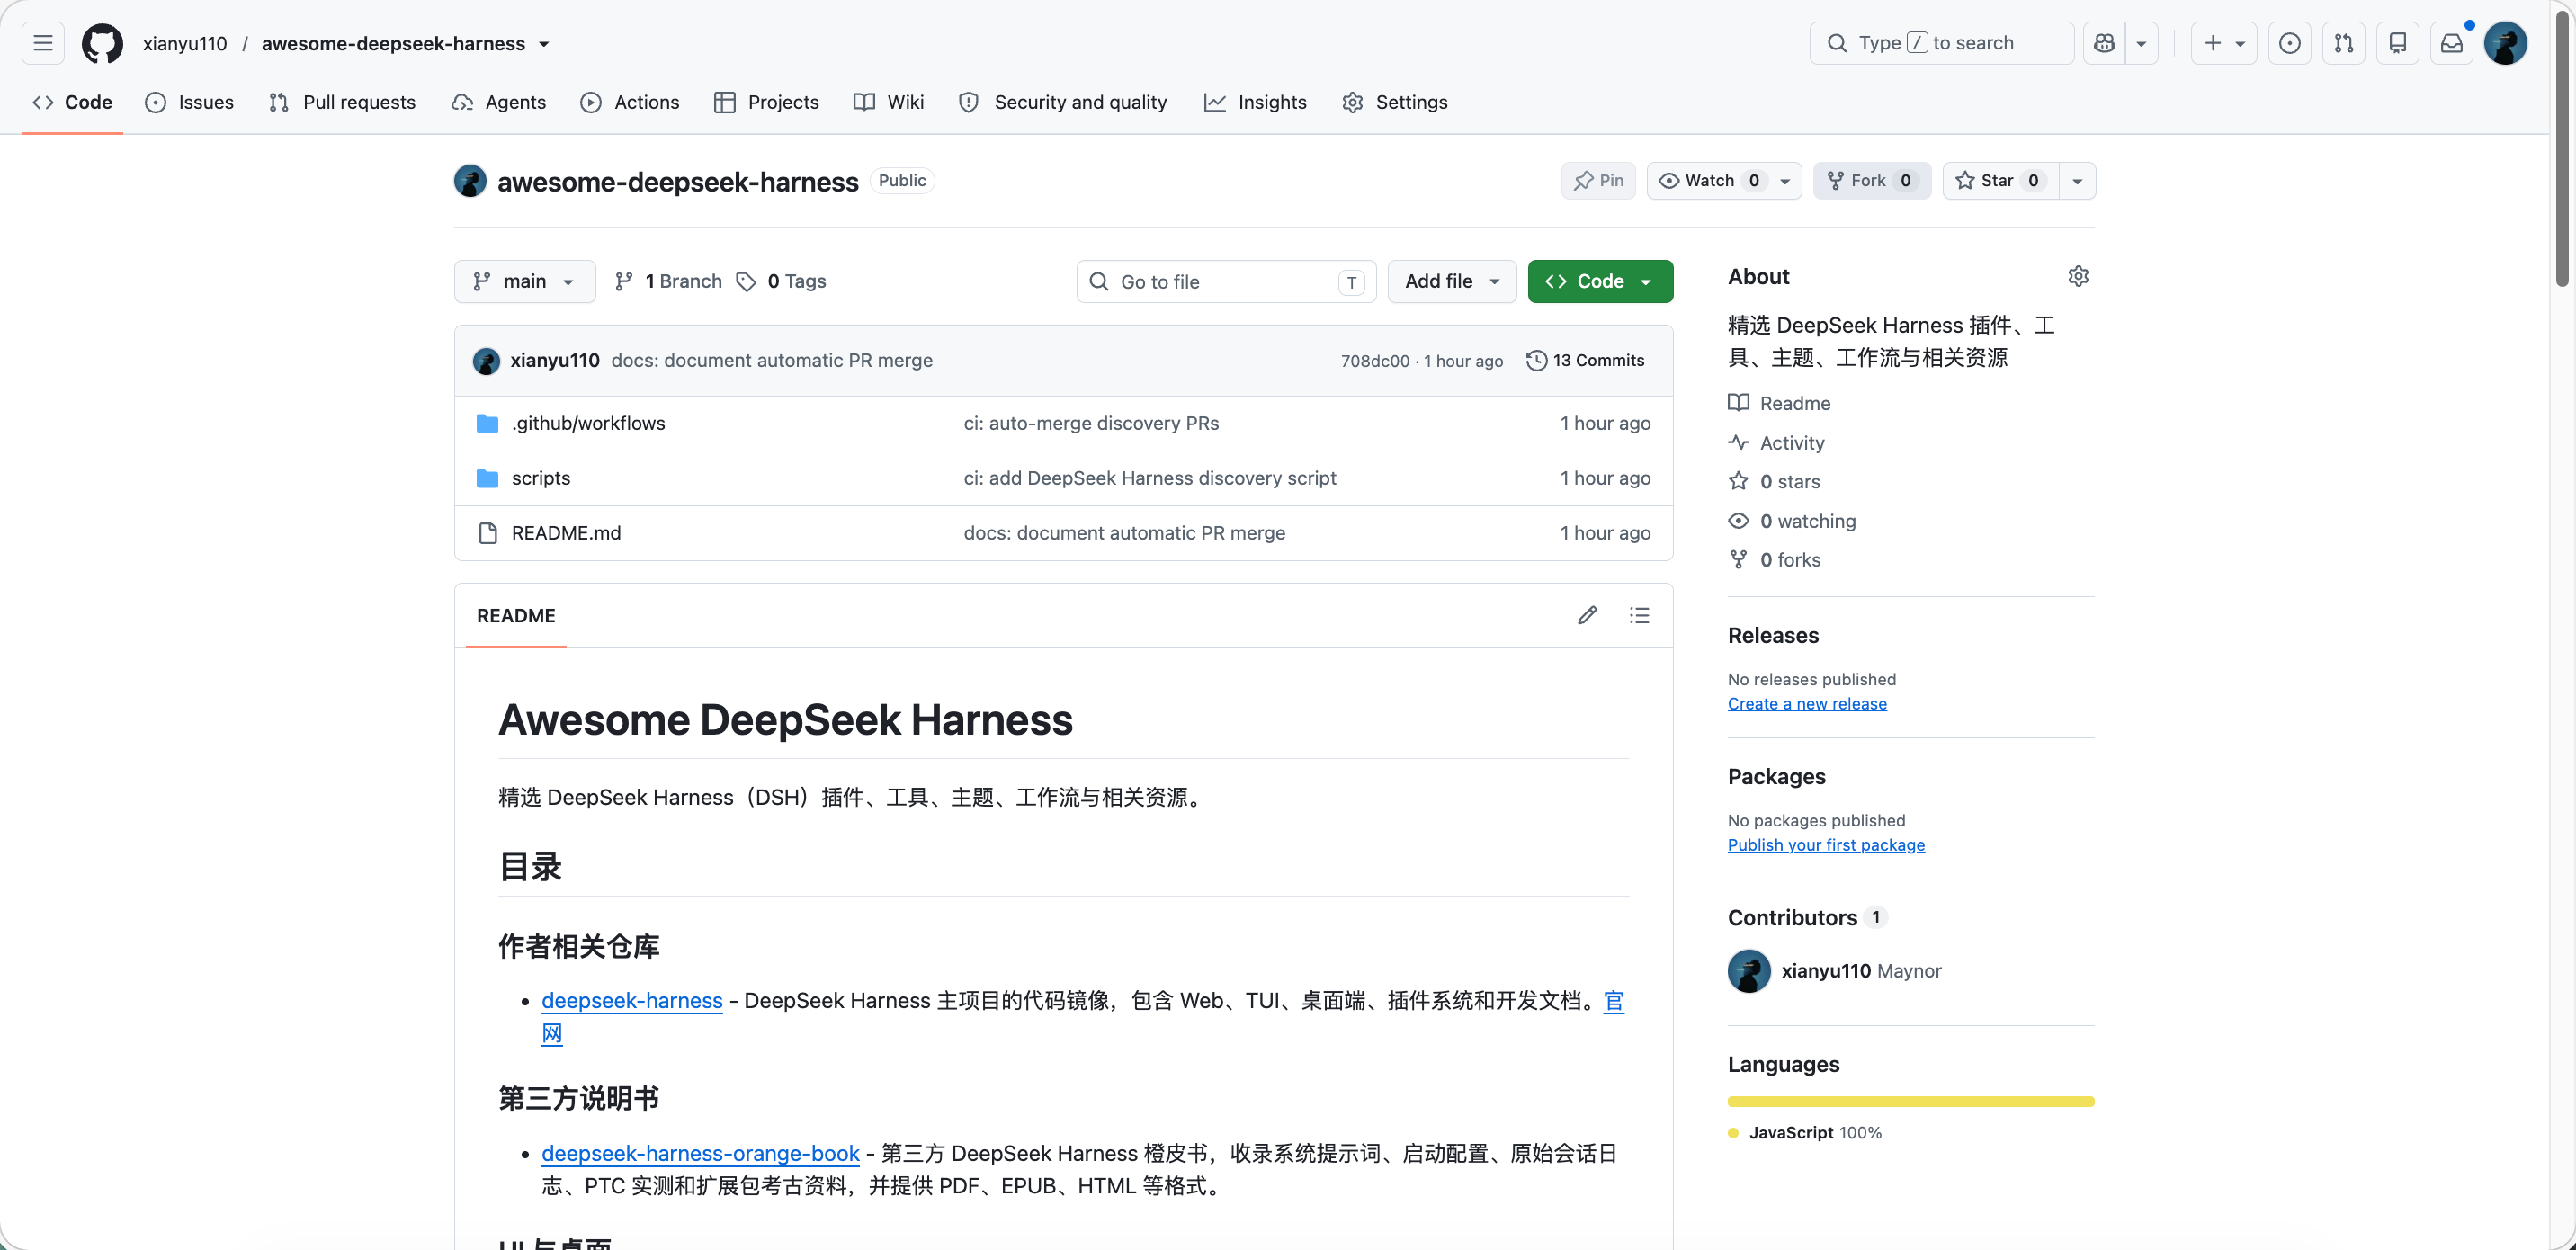
Task: View 0 Tags link
Action: (781, 282)
